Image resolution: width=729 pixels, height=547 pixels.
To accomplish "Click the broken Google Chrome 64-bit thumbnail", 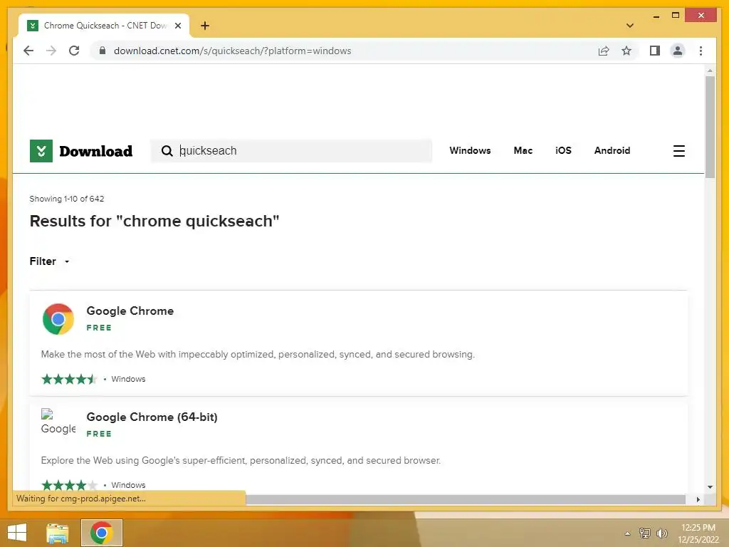I will (x=58, y=422).
